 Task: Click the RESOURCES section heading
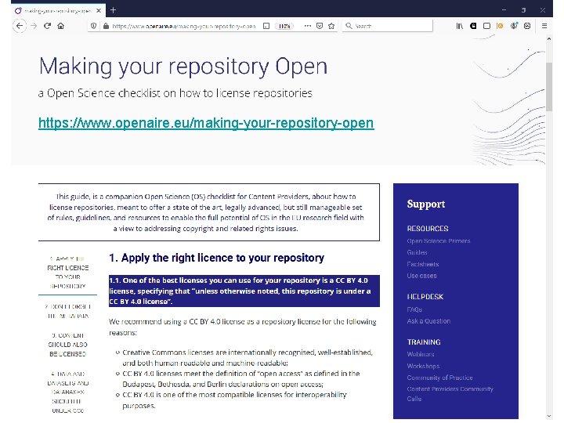428,229
